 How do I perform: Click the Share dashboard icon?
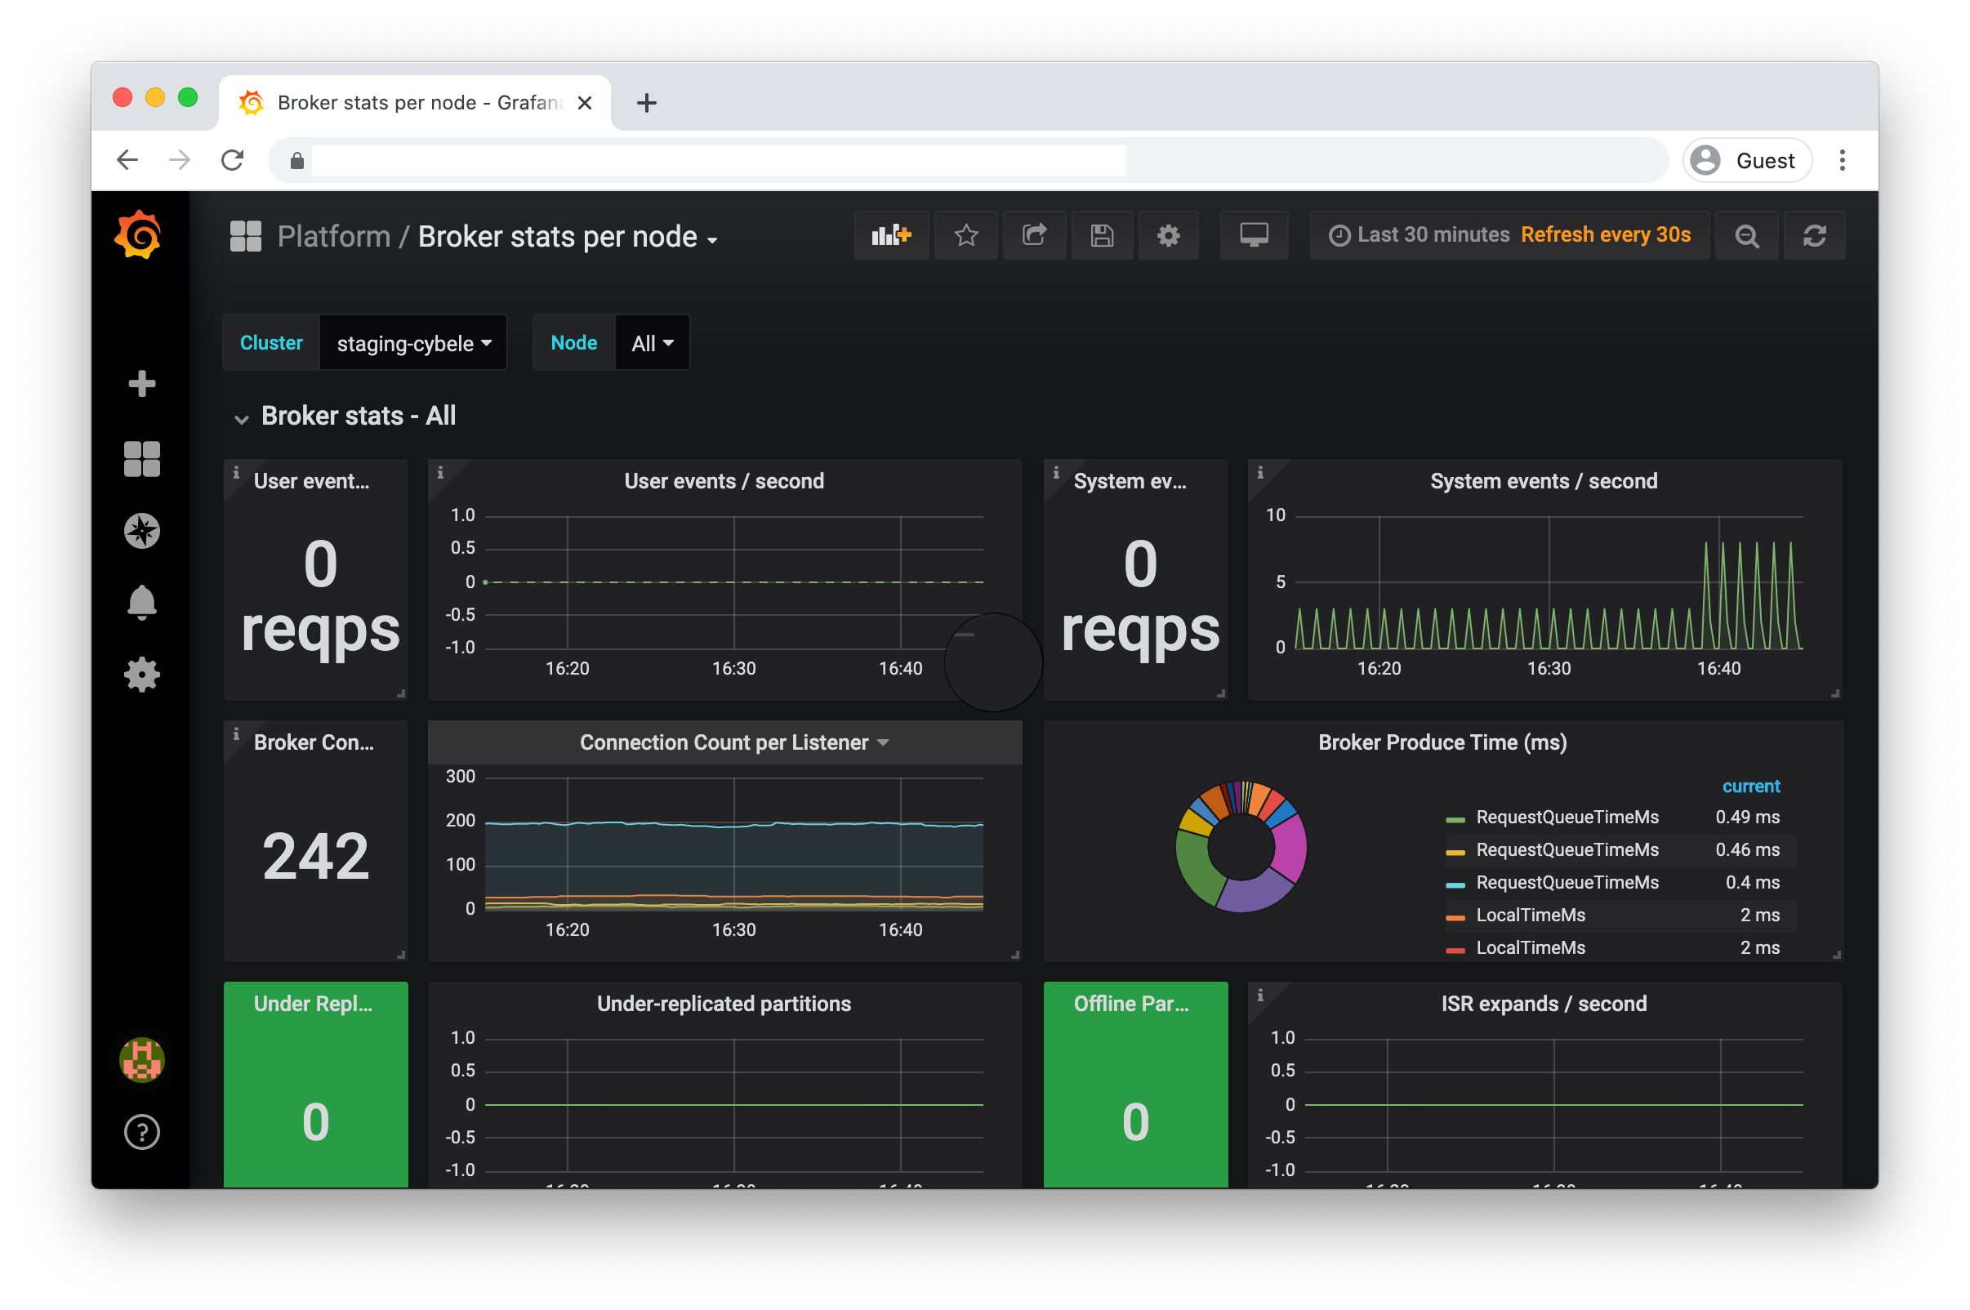click(1032, 235)
